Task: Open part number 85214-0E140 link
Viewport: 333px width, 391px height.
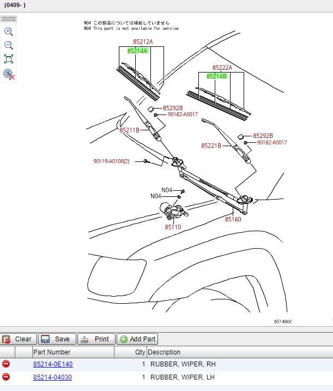Action: (x=53, y=364)
